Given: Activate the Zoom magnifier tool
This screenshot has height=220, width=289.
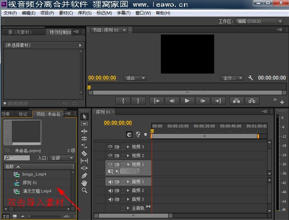Looking at the screenshot, I should click(x=84, y=191).
